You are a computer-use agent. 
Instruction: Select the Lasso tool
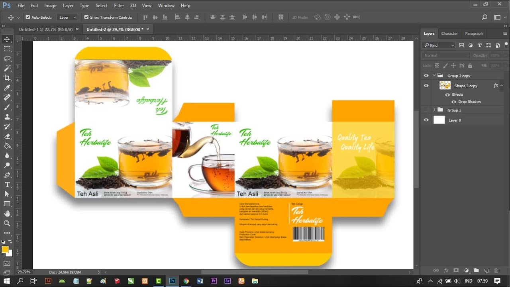point(7,59)
